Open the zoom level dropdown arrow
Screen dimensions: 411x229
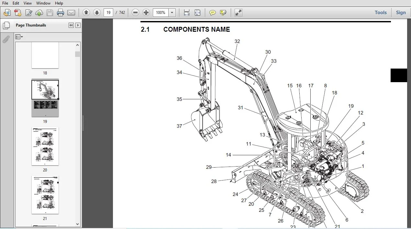[x=172, y=13]
